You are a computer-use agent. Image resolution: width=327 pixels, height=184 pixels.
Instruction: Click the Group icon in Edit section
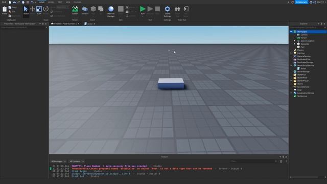coord(127,7)
